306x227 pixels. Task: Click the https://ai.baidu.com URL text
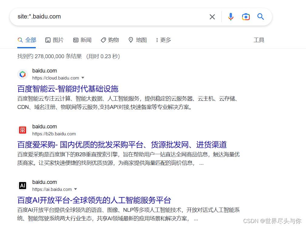(52, 189)
